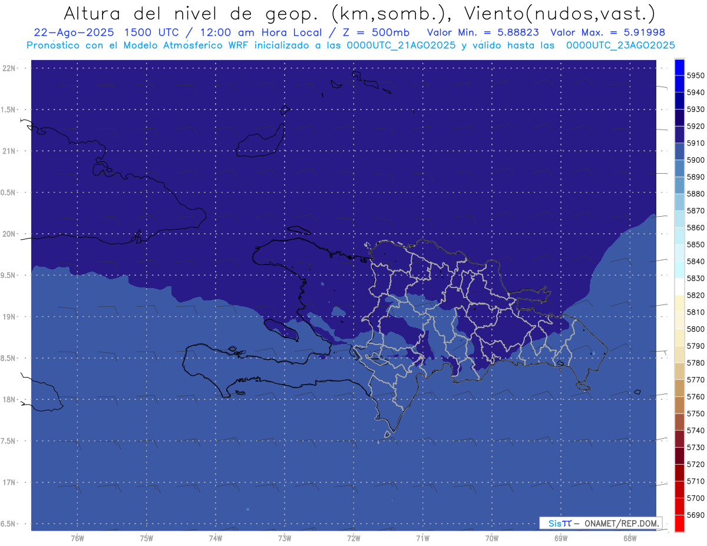707x546 pixels.
Task: Click the '5880' colorbar value
Action: [695, 194]
